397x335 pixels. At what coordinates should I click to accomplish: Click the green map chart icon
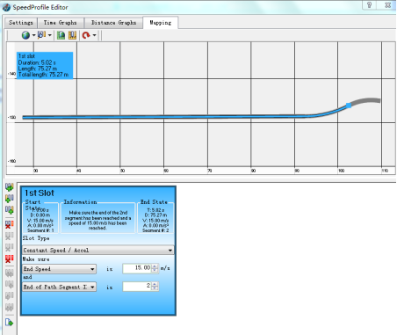(x=61, y=35)
